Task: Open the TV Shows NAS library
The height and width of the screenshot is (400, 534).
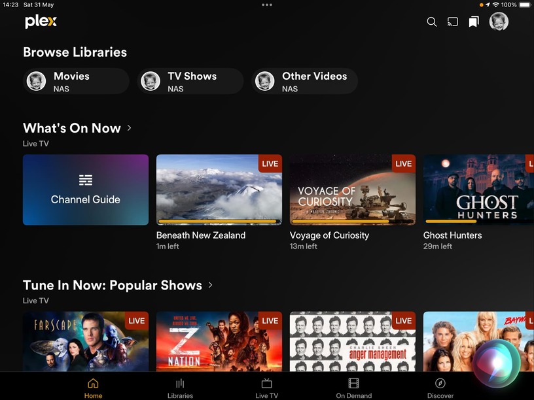Action: [x=190, y=81]
